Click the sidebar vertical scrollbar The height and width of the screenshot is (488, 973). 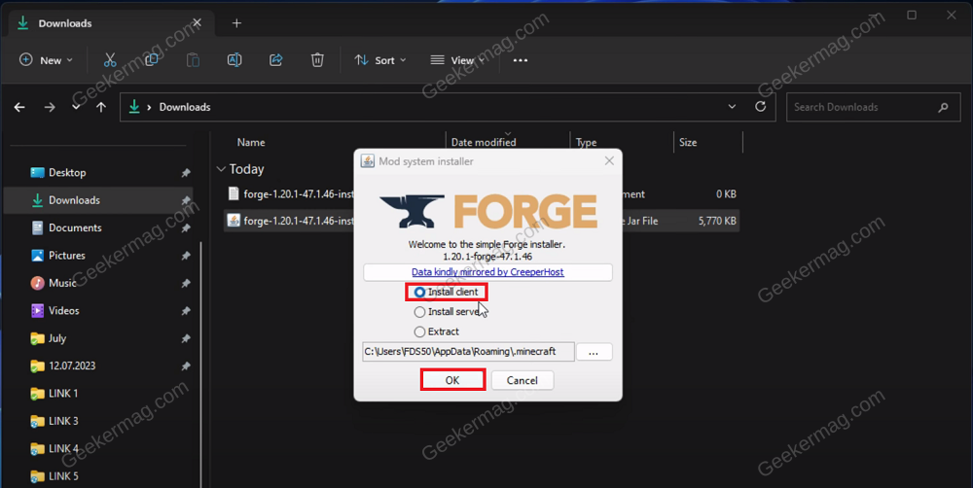[x=201, y=363]
